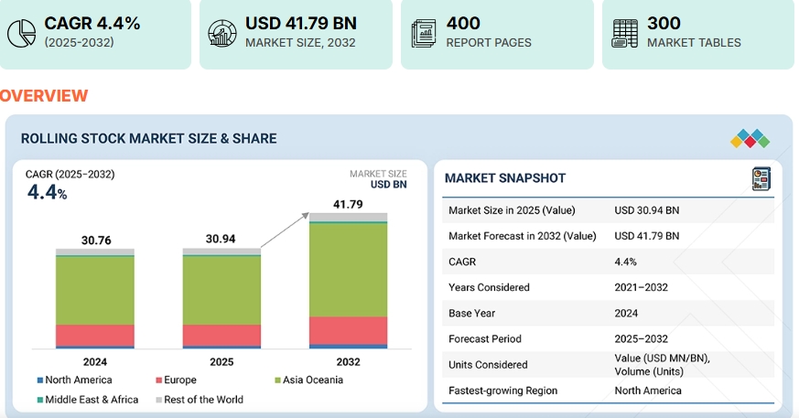Click the Rolling Stock Market Size & Share title
The image size is (799, 418).
[x=148, y=139]
